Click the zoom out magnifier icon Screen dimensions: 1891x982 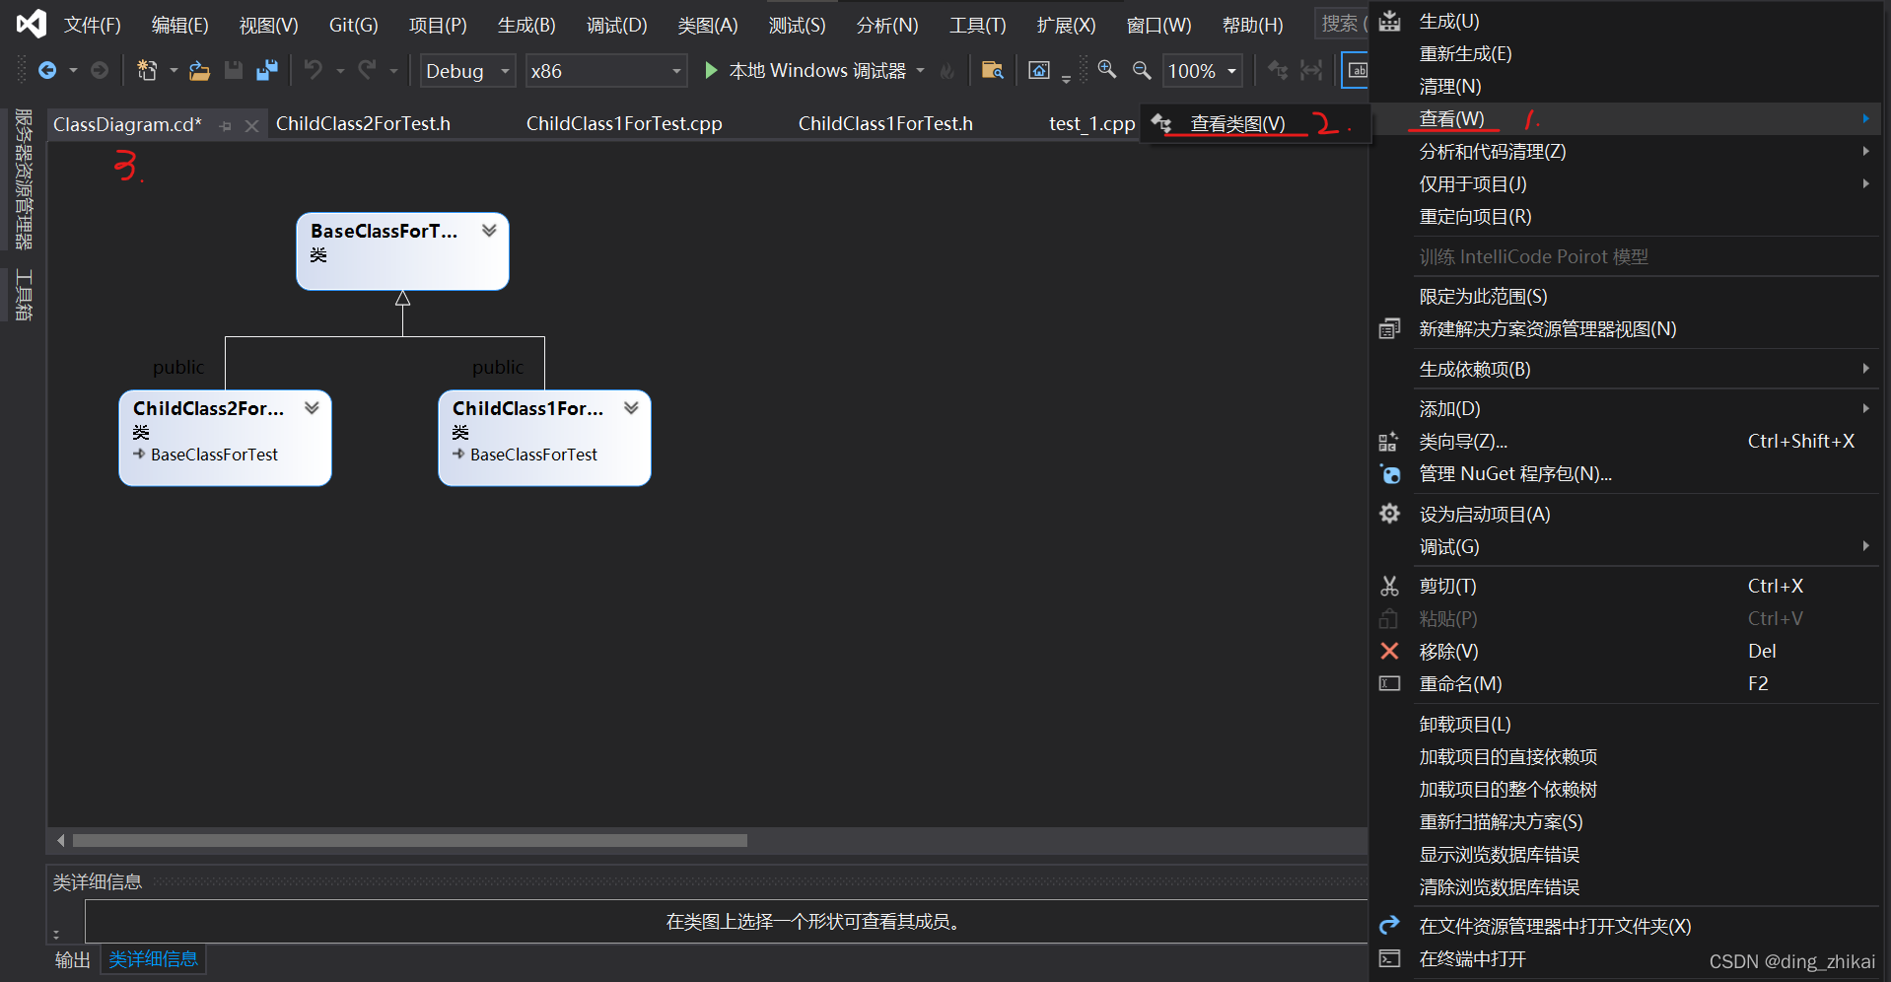tap(1142, 70)
